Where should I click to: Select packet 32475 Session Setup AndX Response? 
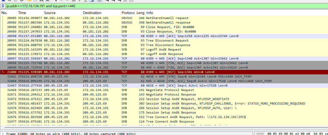164,112
